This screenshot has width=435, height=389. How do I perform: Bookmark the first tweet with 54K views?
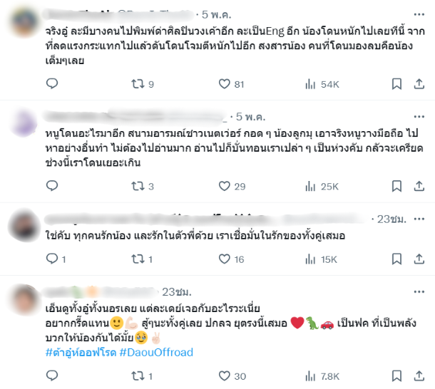(396, 84)
